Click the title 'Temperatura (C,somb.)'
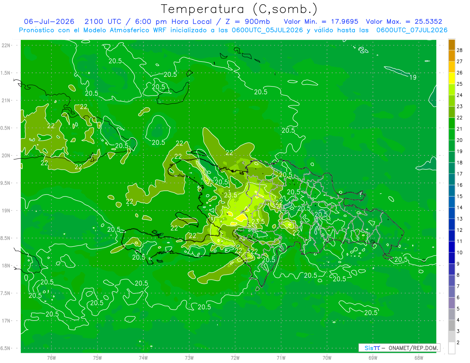 click(239, 9)
